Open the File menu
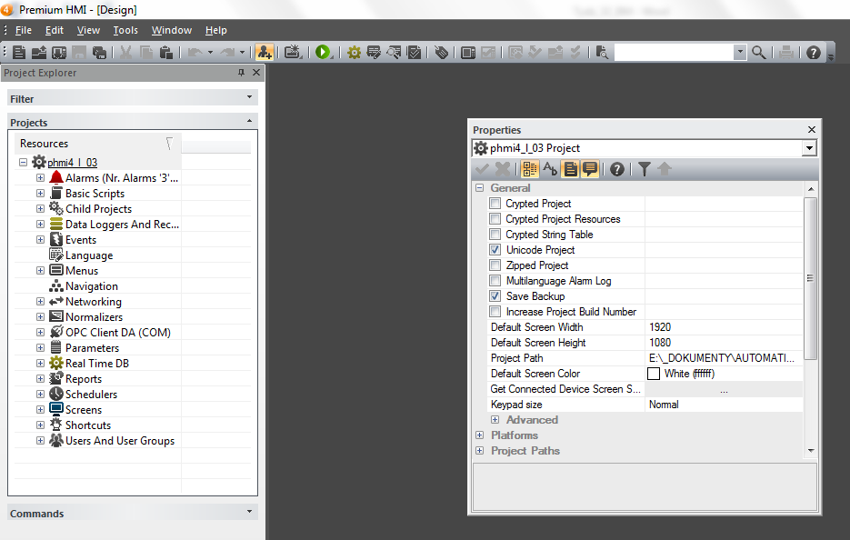The image size is (850, 540). pyautogui.click(x=24, y=30)
